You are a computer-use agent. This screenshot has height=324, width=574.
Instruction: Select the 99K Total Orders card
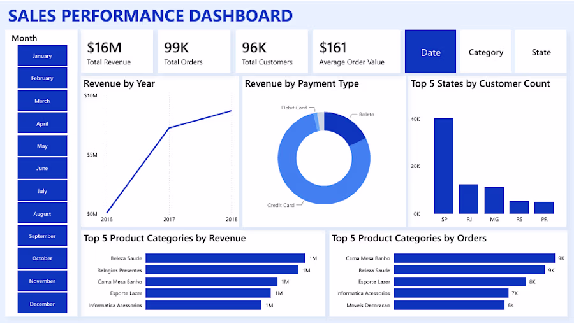(x=195, y=52)
